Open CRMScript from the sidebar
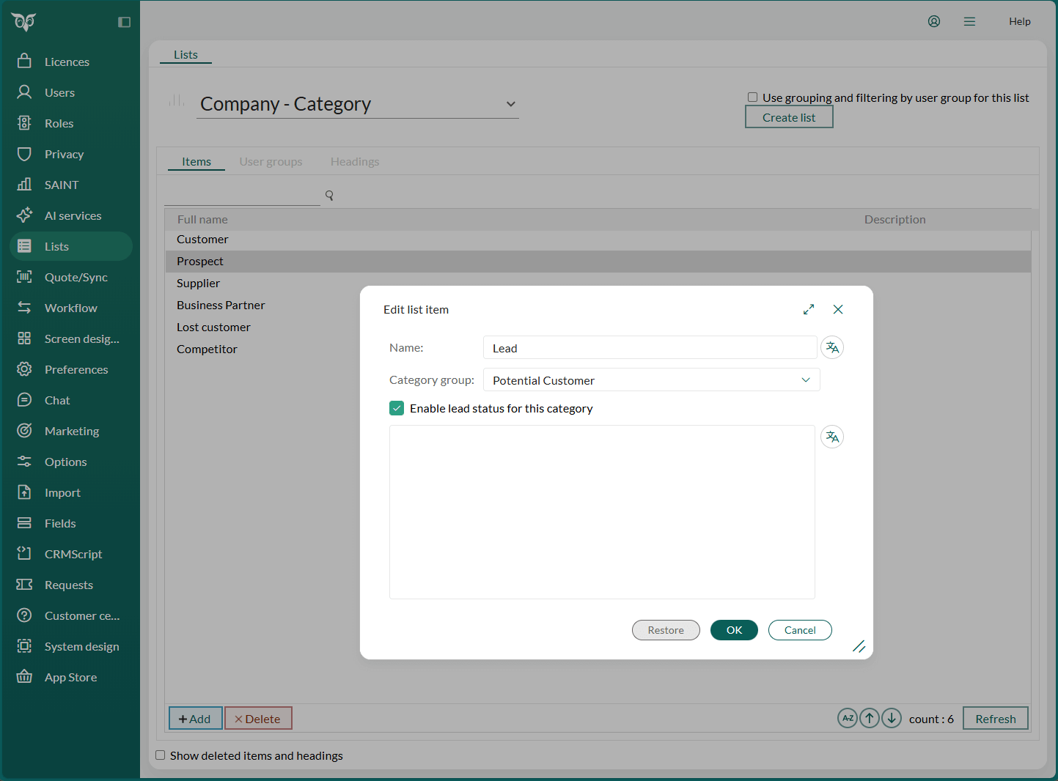This screenshot has height=781, width=1058. (x=73, y=554)
